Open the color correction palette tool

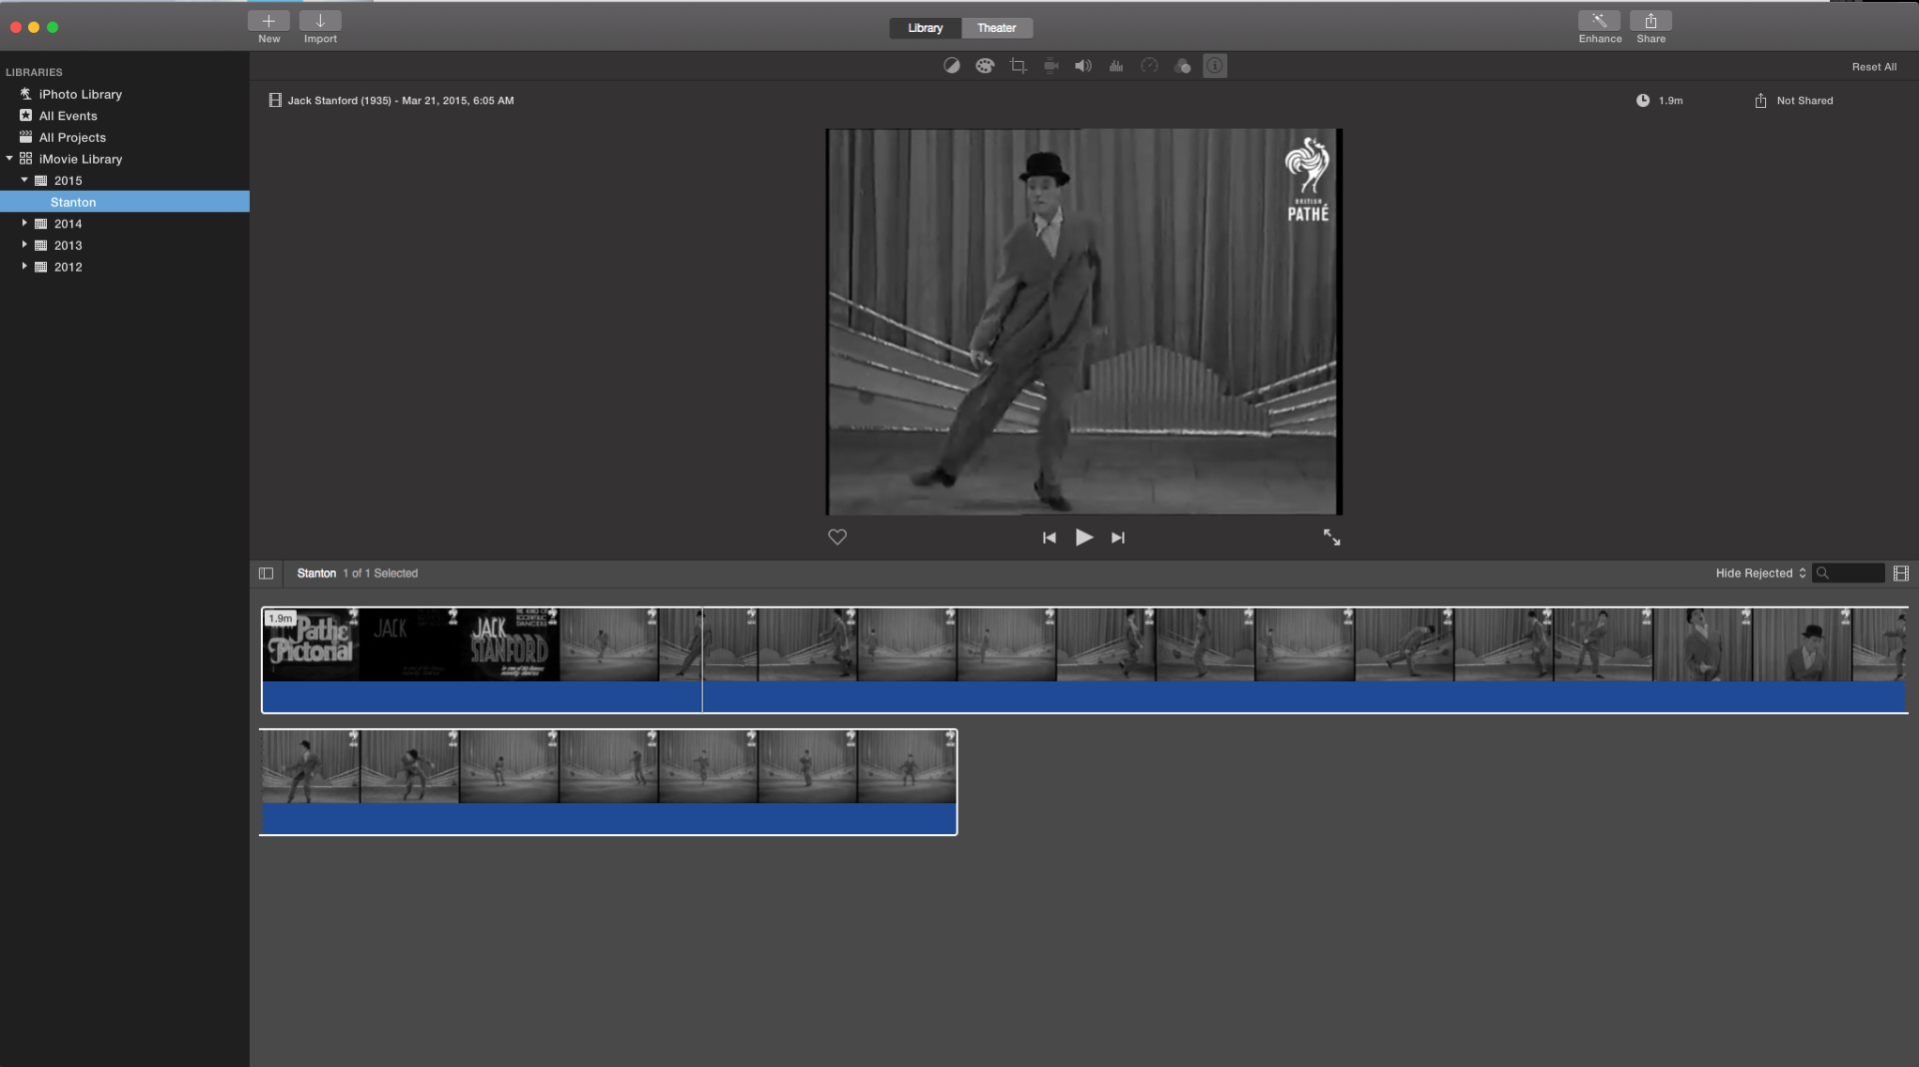pyautogui.click(x=984, y=66)
